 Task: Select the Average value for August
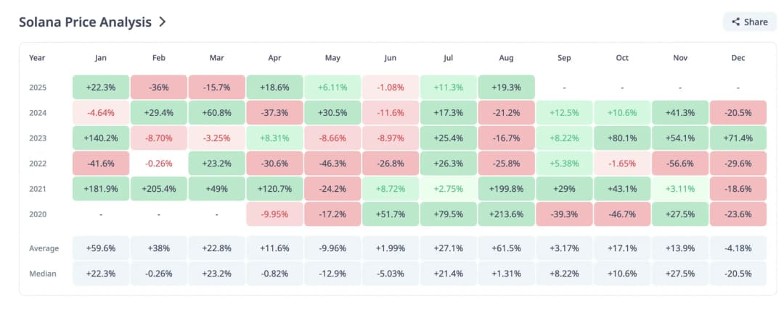tap(507, 248)
